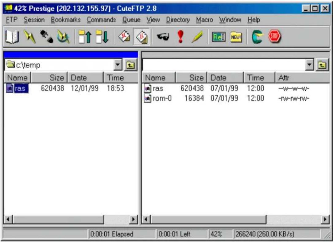The image size is (333, 242).
Task: Click the remote rom-0 file icon
Action: click(148, 98)
